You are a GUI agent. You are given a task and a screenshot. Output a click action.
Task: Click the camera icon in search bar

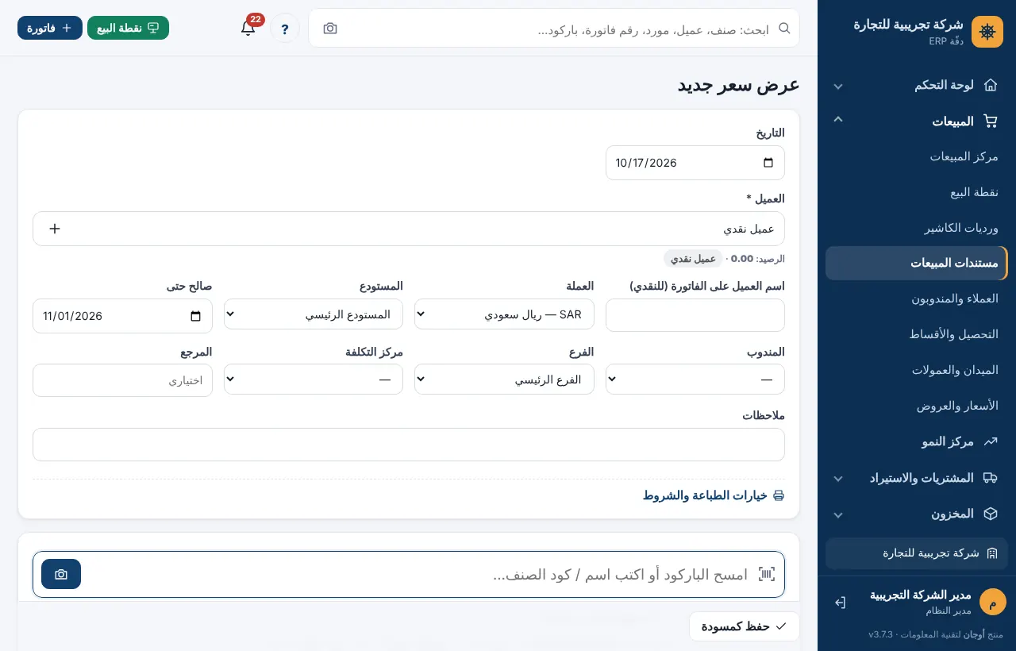[x=330, y=29]
